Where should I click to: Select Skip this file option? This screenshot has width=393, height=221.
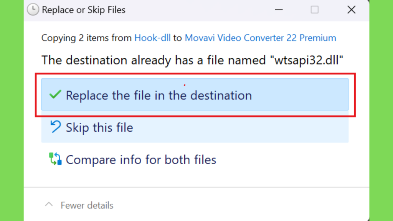195,127
